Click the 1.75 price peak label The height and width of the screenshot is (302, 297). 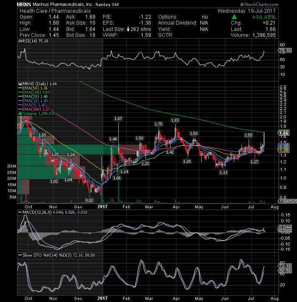tap(159, 124)
